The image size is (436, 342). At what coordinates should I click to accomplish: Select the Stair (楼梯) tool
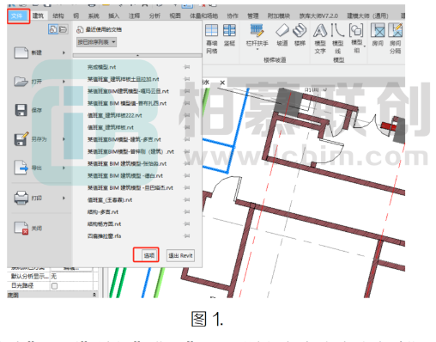[300, 35]
